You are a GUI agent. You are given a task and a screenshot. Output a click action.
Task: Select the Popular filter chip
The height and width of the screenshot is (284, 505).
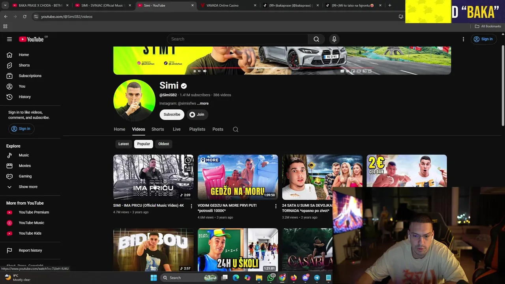point(144,144)
